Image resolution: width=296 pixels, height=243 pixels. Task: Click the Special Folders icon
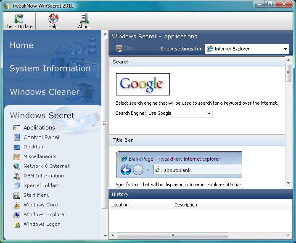[17, 186]
